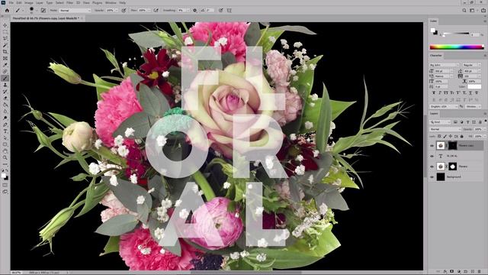Pick a hue from the color spectrum ramp
This screenshot has width=488, height=275.
coord(457,47)
